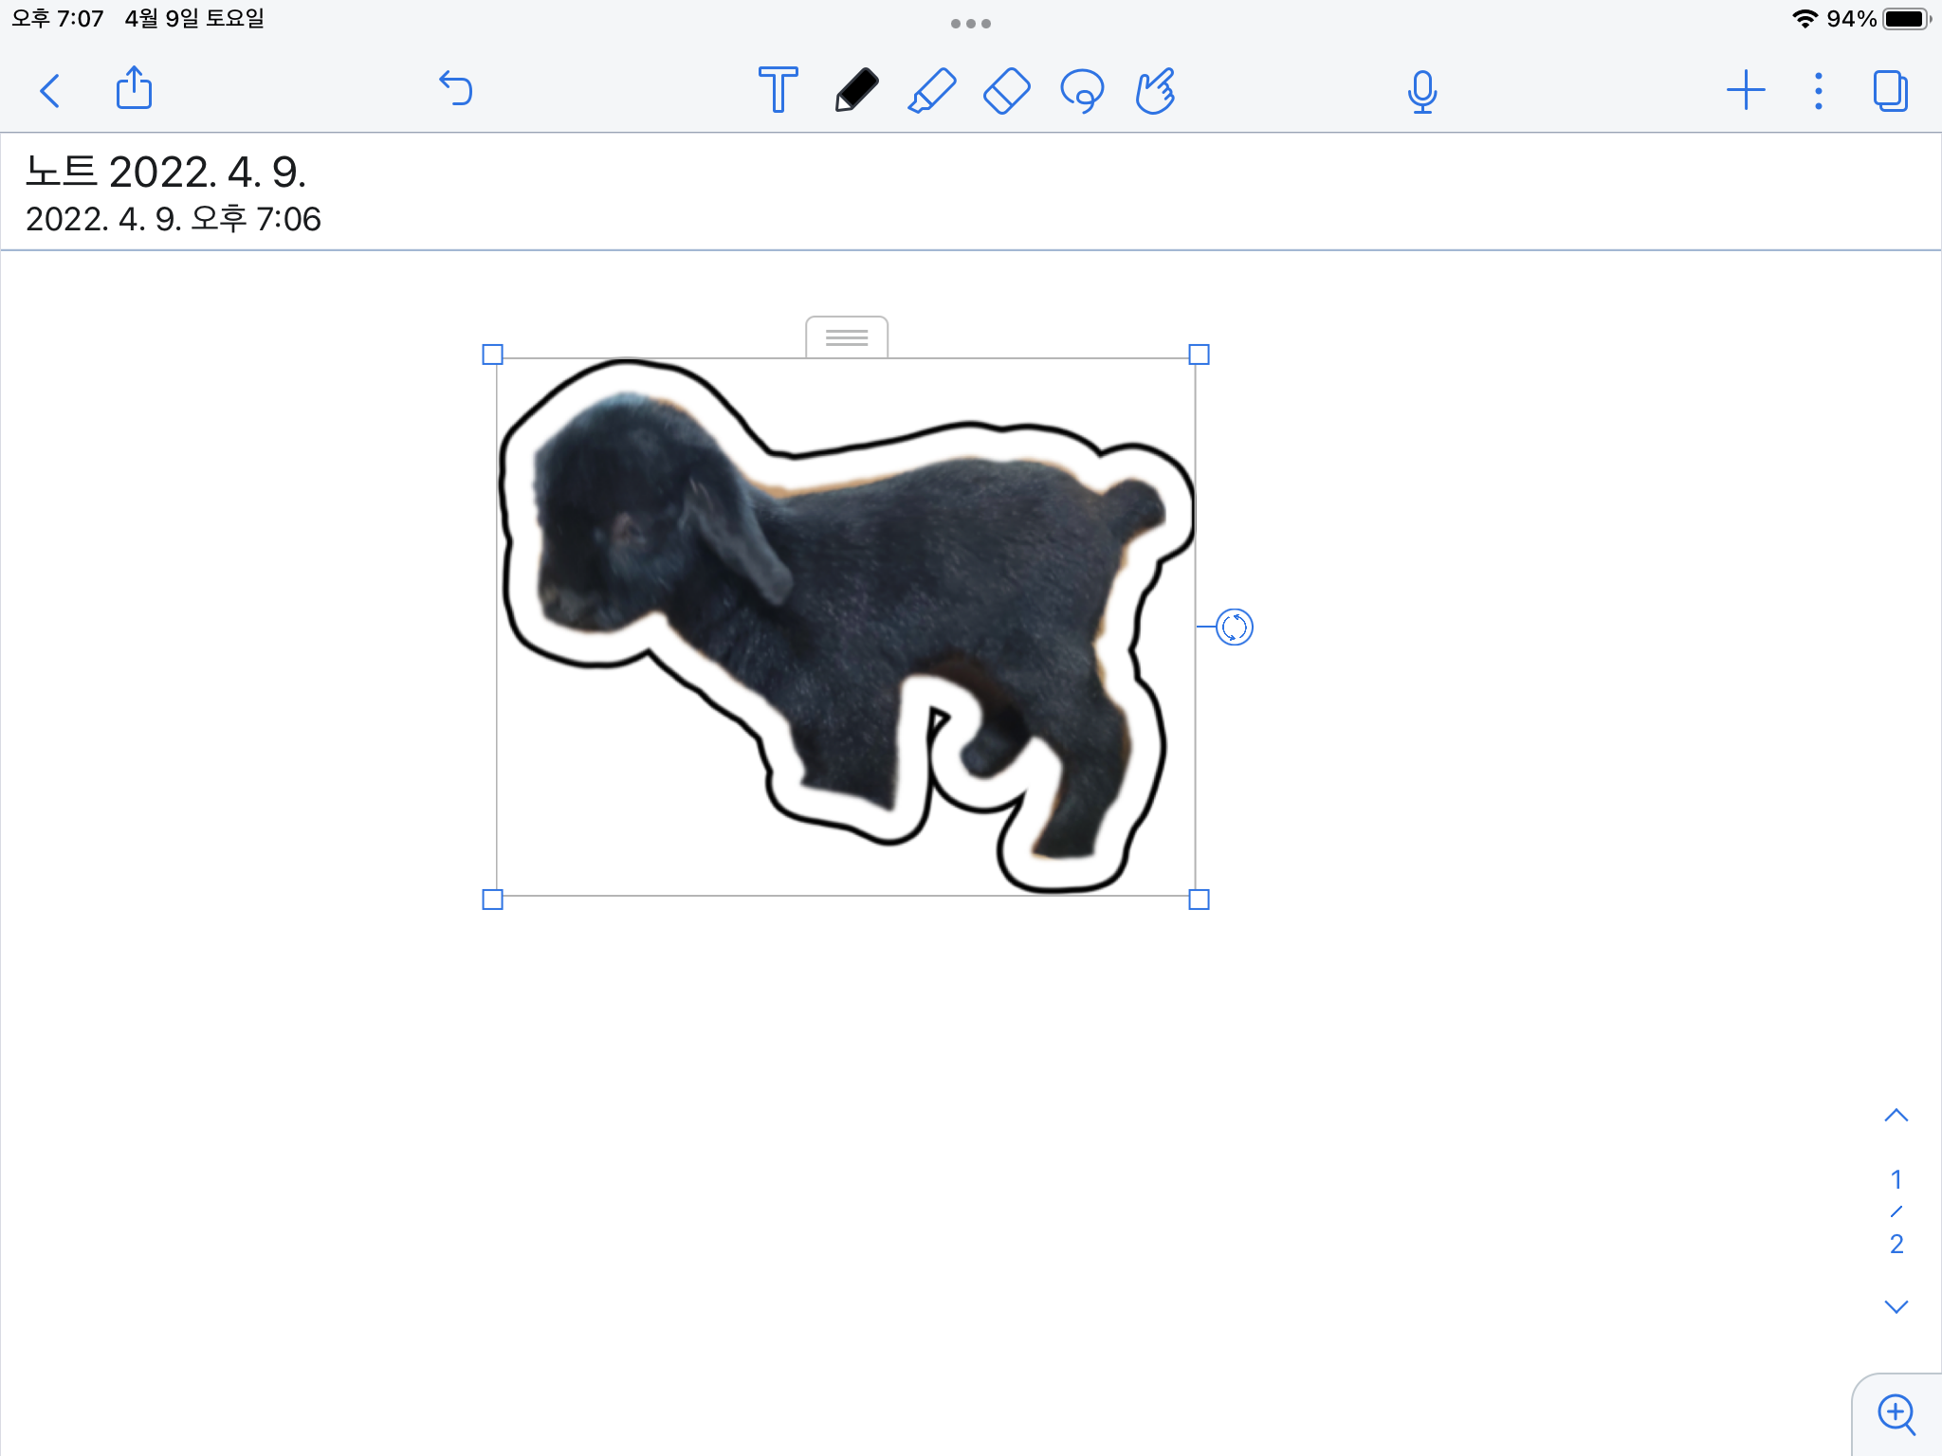Tap the multitasking three-dots at top
The width and height of the screenshot is (1942, 1456).
[970, 24]
